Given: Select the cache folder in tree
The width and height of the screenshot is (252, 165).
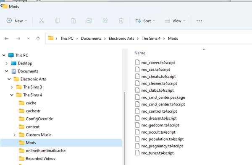Looking at the screenshot, I should point(31,103).
